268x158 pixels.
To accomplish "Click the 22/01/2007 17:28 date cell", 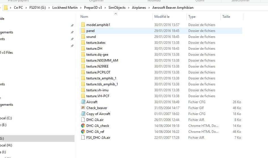I will [167, 138].
